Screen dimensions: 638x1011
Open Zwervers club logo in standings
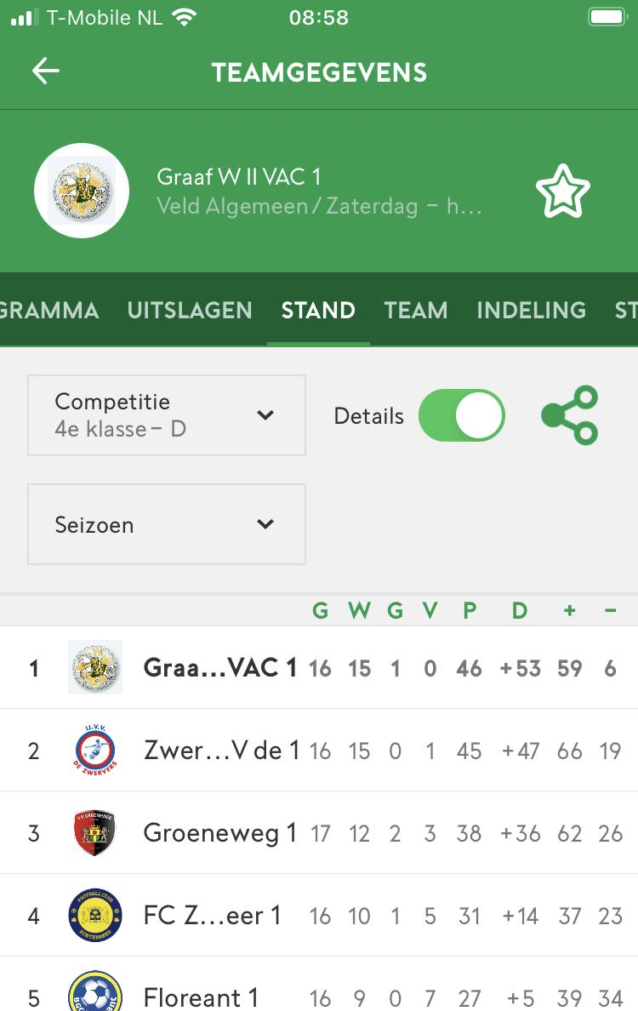pyautogui.click(x=94, y=750)
